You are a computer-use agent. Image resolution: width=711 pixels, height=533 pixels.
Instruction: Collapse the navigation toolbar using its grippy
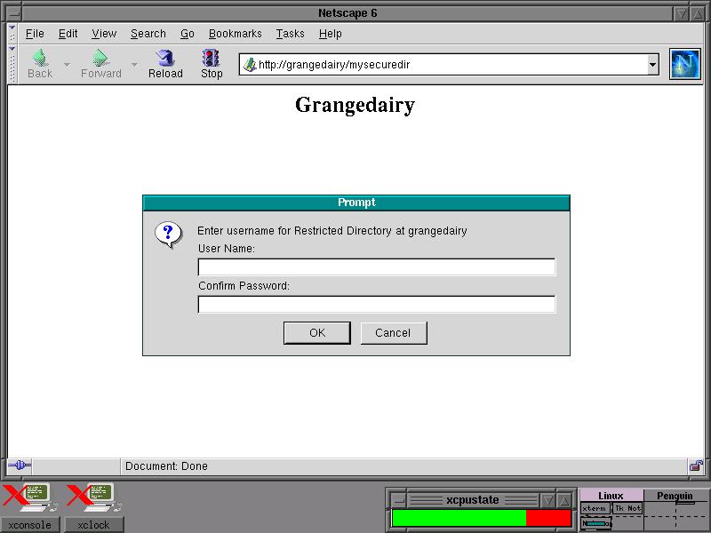click(12, 64)
